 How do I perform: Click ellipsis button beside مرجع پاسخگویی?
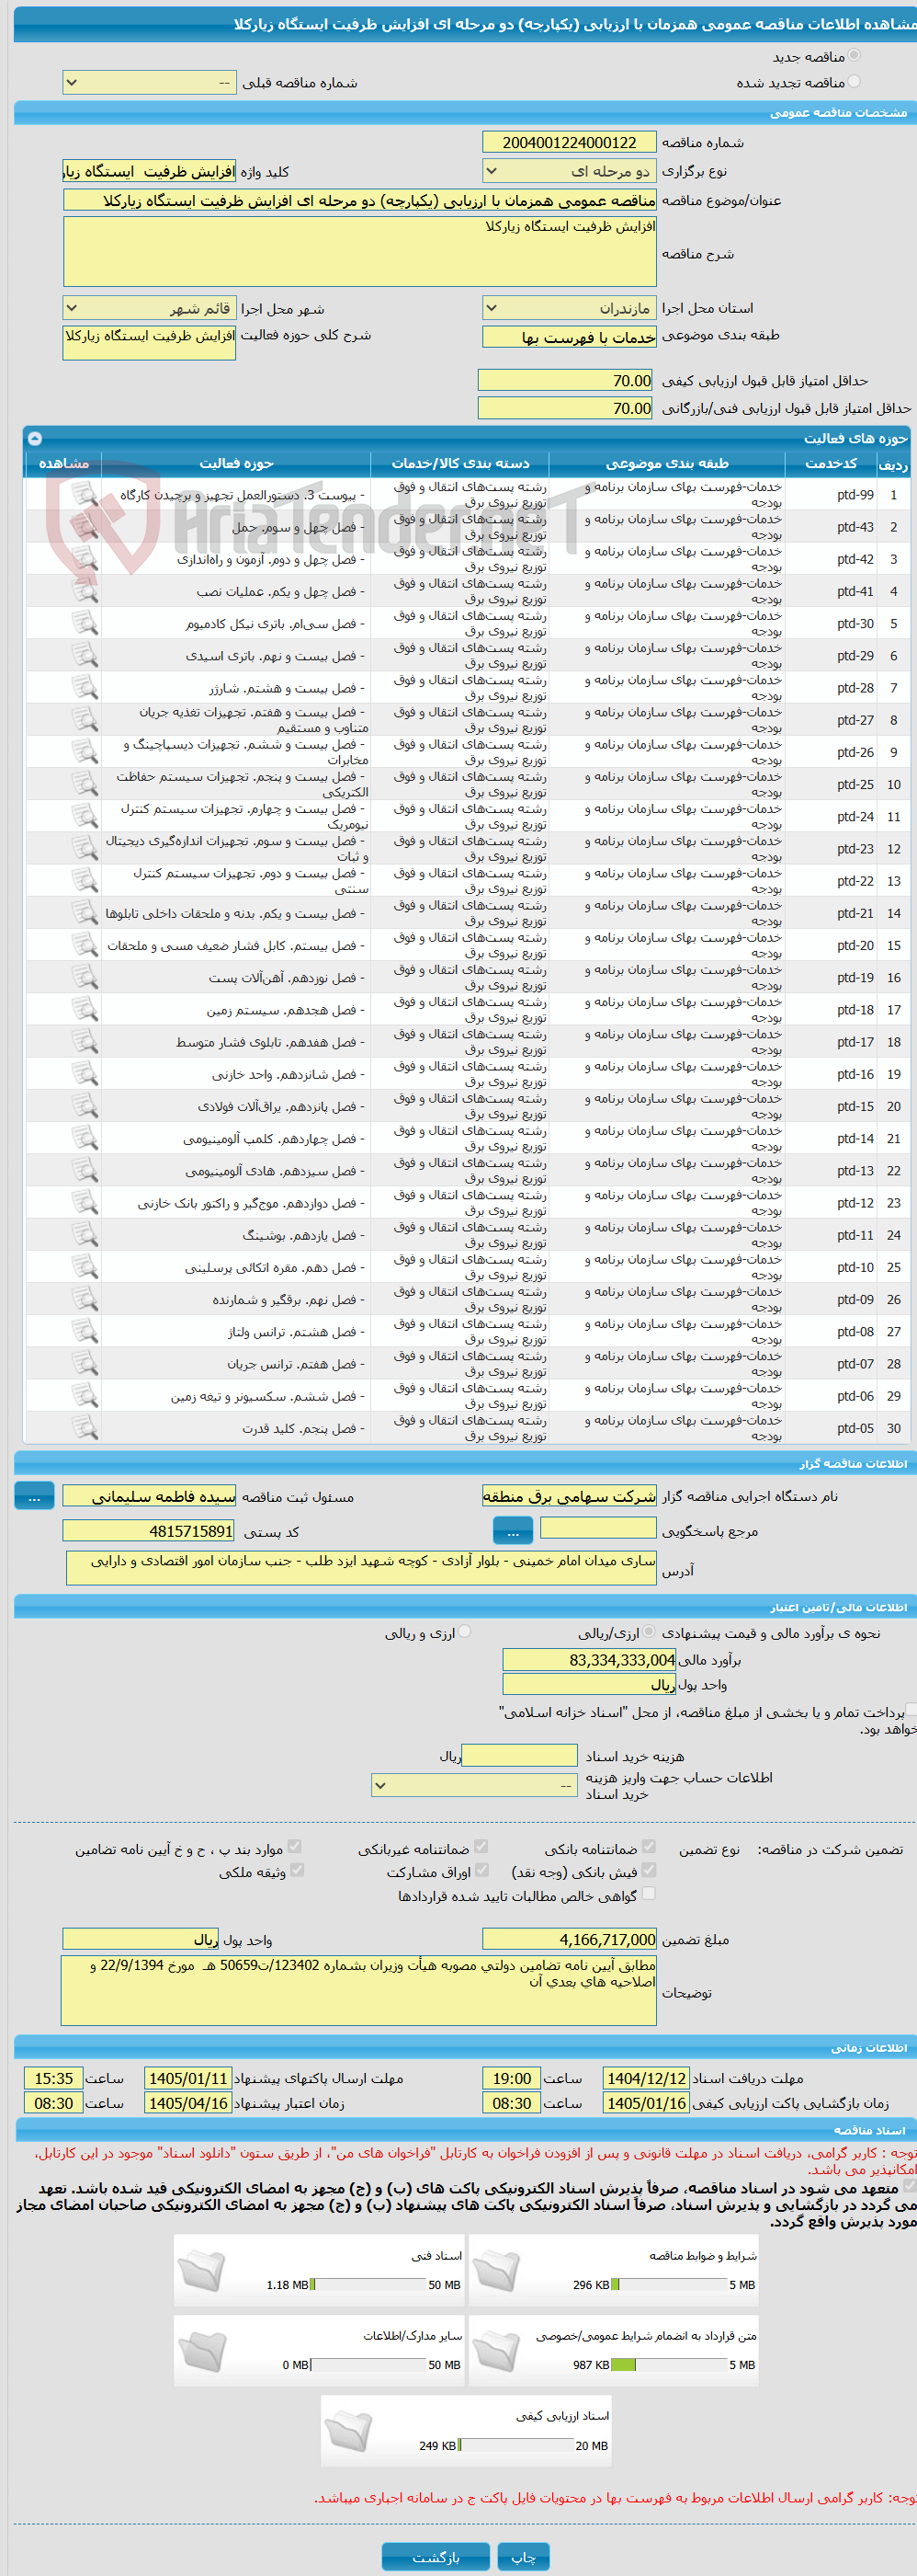pos(514,1530)
